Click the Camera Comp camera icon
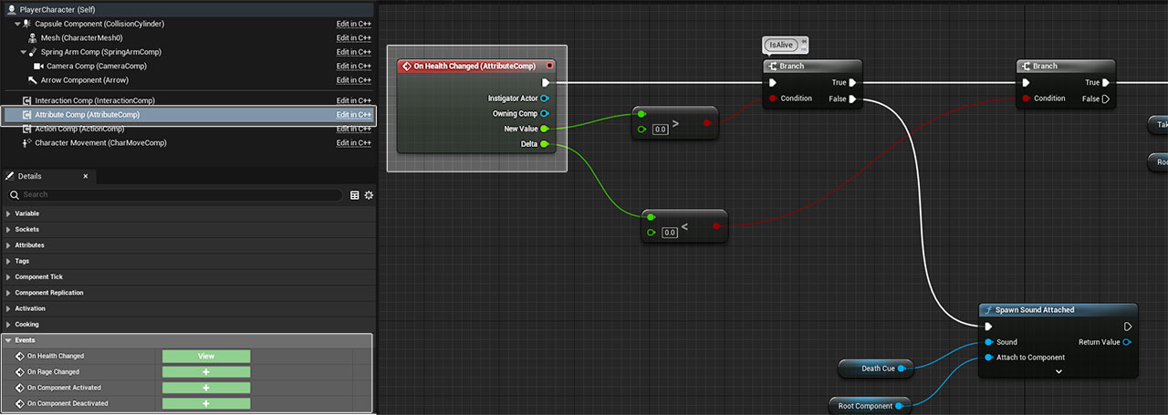The height and width of the screenshot is (415, 1168). coord(38,67)
